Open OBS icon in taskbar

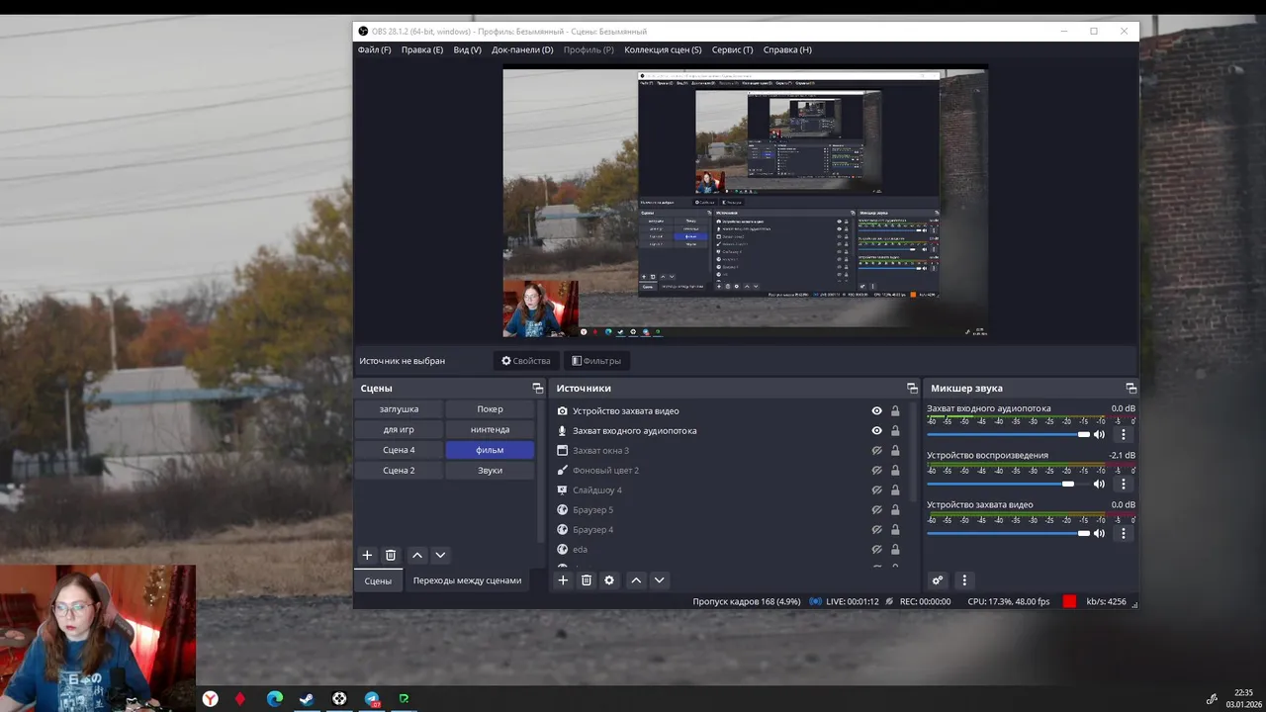[x=339, y=699]
